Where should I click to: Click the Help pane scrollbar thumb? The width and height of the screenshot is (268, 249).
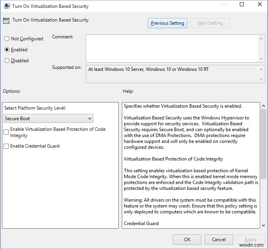click(x=264, y=144)
